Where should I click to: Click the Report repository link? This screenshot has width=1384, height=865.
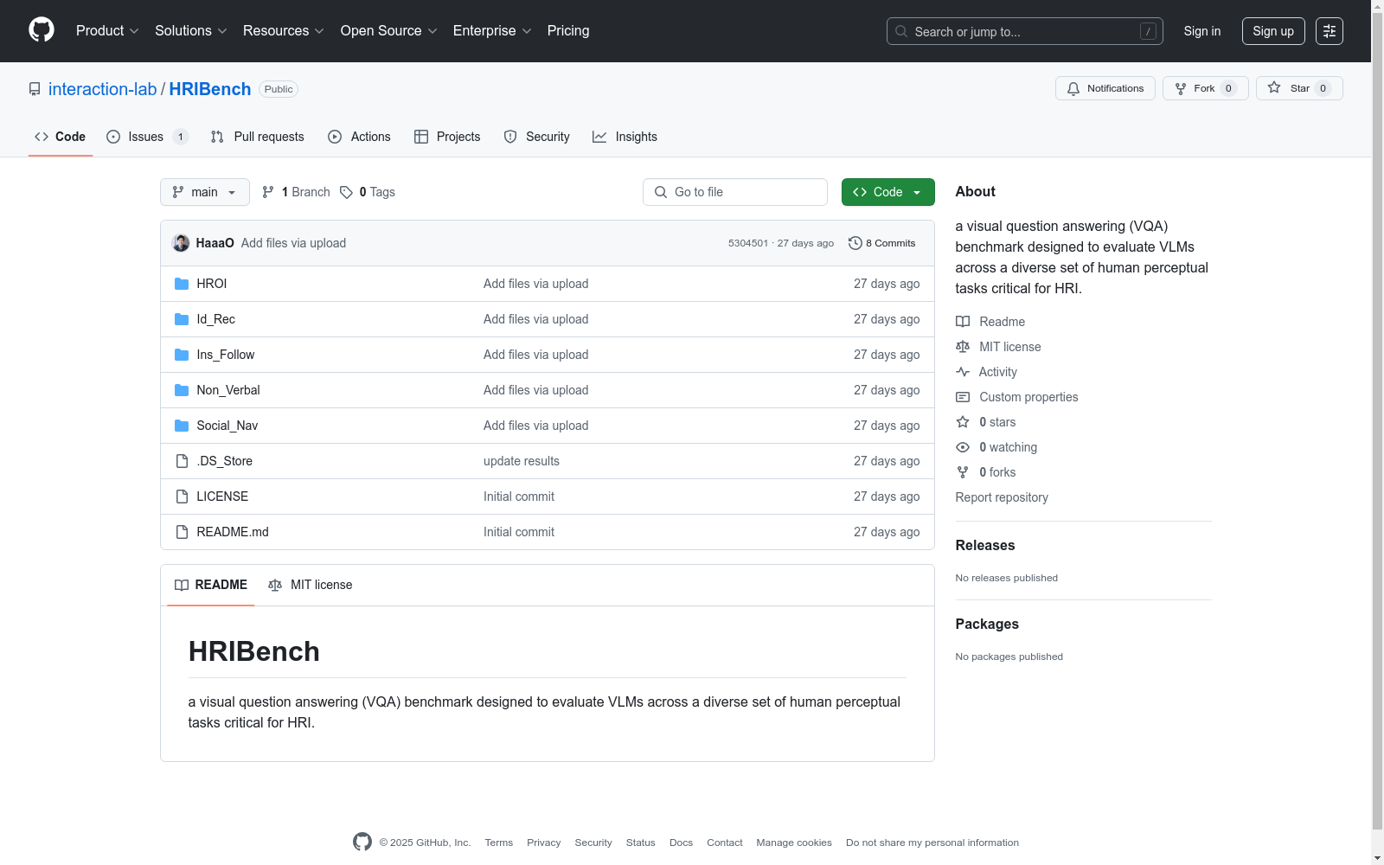pyautogui.click(x=1002, y=497)
